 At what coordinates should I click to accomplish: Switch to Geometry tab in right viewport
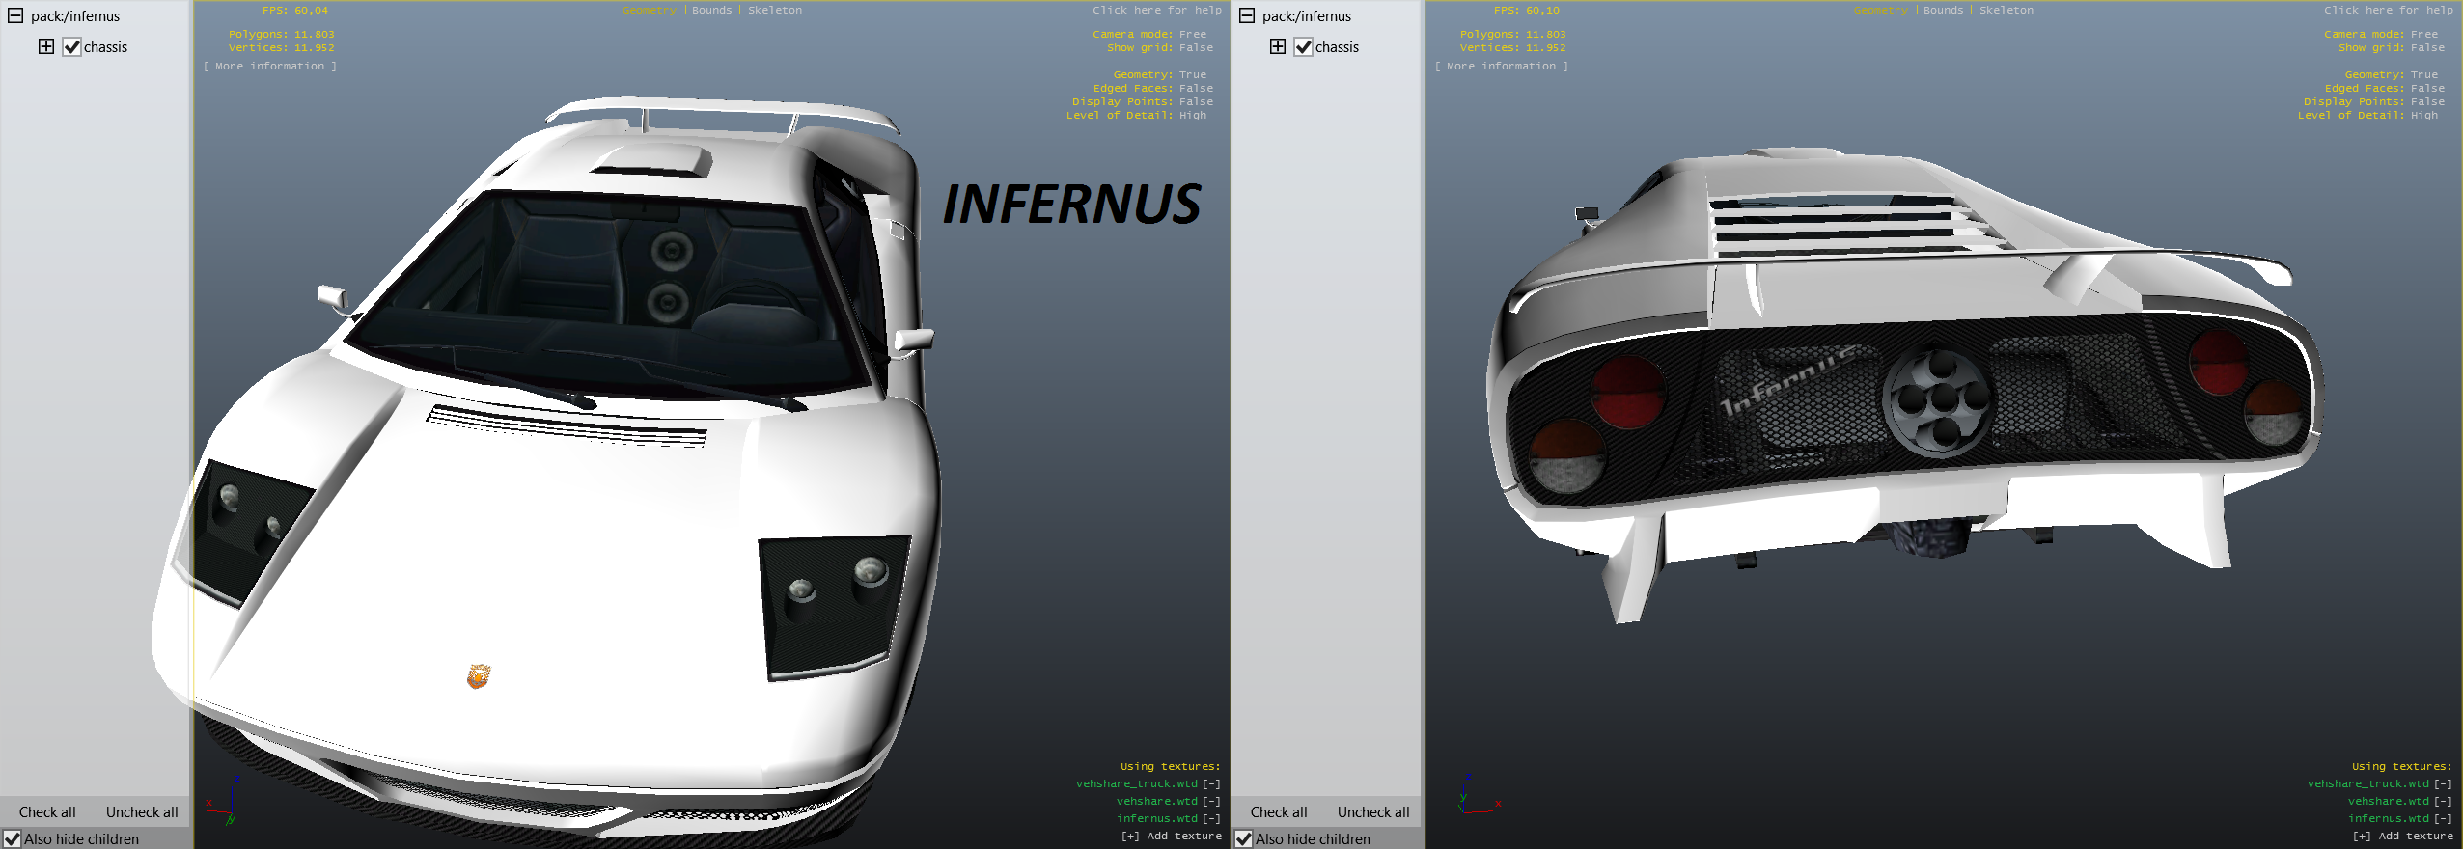pyautogui.click(x=1880, y=10)
